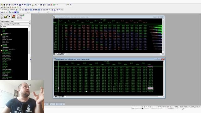Click the blue square icon between arrows
The image size is (201, 113).
pos(20,5)
